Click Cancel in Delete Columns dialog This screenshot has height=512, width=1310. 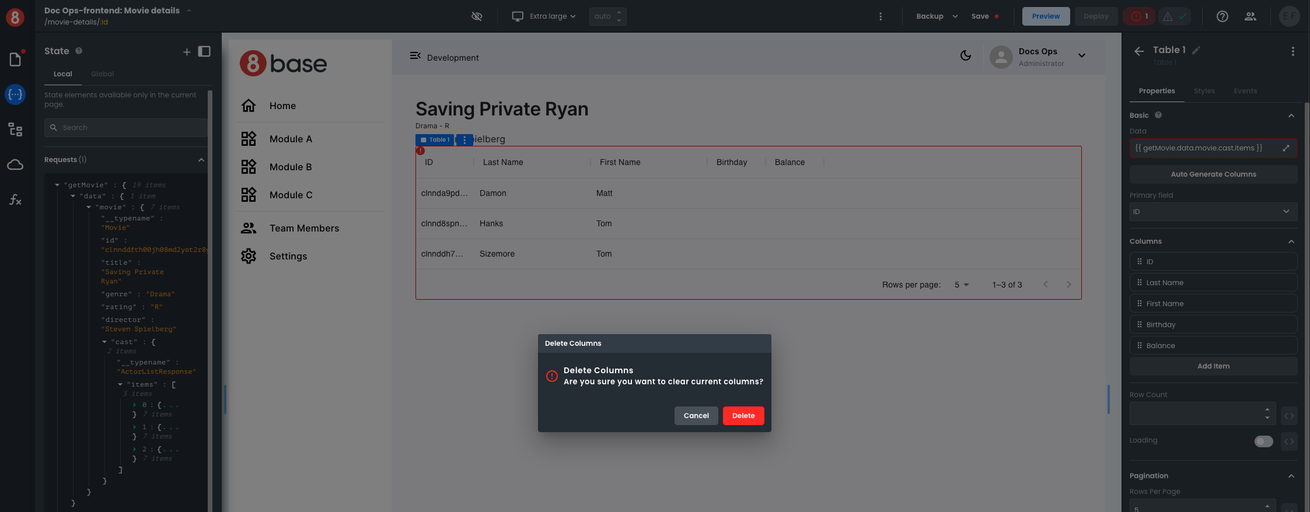click(696, 416)
